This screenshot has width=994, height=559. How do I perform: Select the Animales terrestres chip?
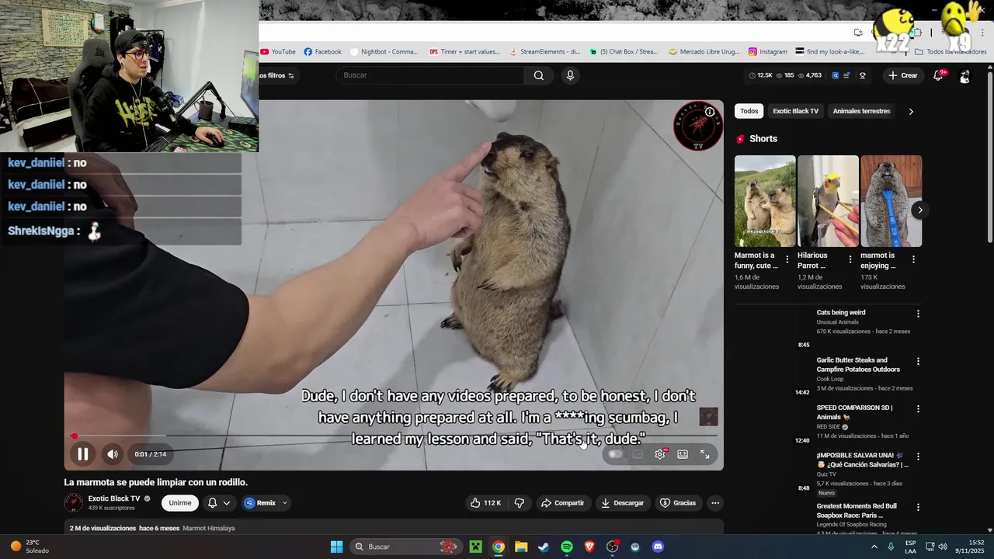click(x=861, y=111)
